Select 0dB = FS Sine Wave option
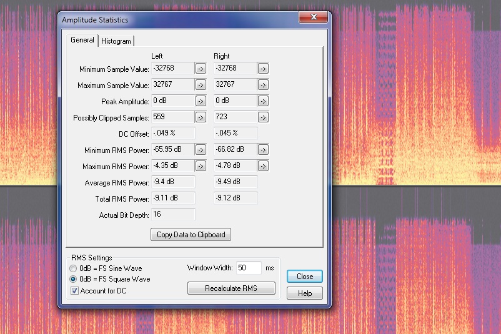This screenshot has width=501, height=334. (106, 268)
